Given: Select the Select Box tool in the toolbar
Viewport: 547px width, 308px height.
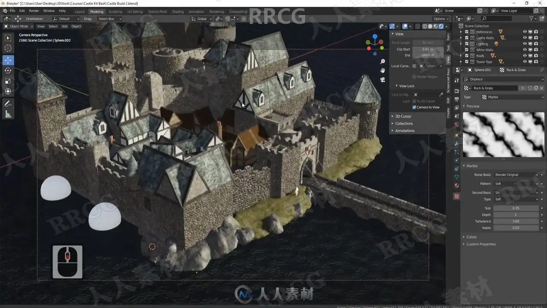Looking at the screenshot, I should (x=8, y=38).
